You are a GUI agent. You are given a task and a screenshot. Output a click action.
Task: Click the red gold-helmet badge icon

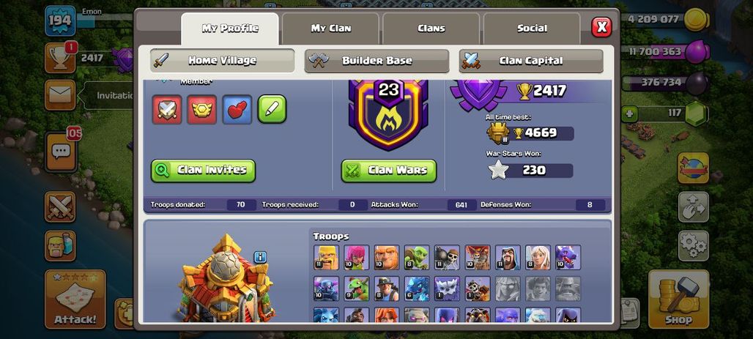201,110
